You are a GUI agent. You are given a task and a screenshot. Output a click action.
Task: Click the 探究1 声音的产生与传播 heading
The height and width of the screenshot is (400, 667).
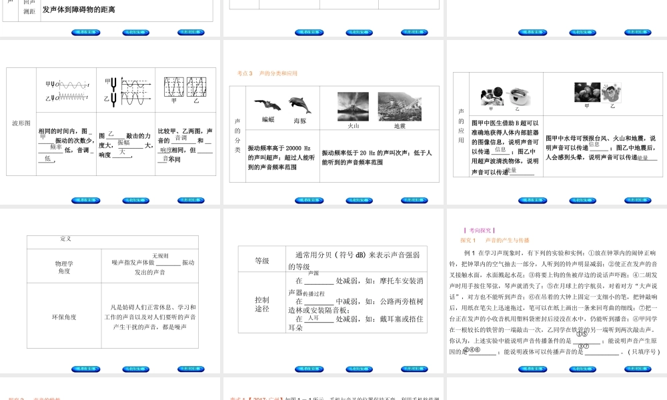tap(495, 240)
